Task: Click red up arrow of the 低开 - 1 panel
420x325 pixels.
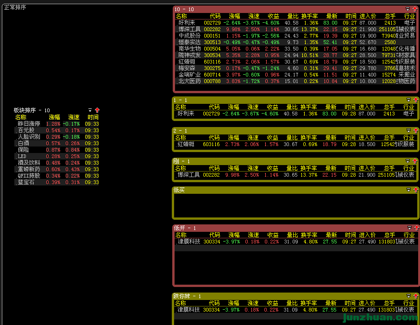Action: point(415,228)
